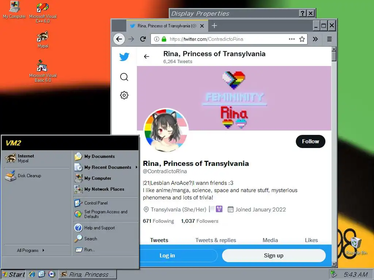Click the Sign up button
The height and width of the screenshot is (280, 374).
274,256
